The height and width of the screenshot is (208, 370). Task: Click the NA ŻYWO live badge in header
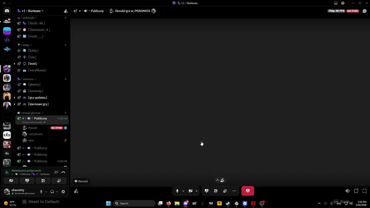coord(353,11)
